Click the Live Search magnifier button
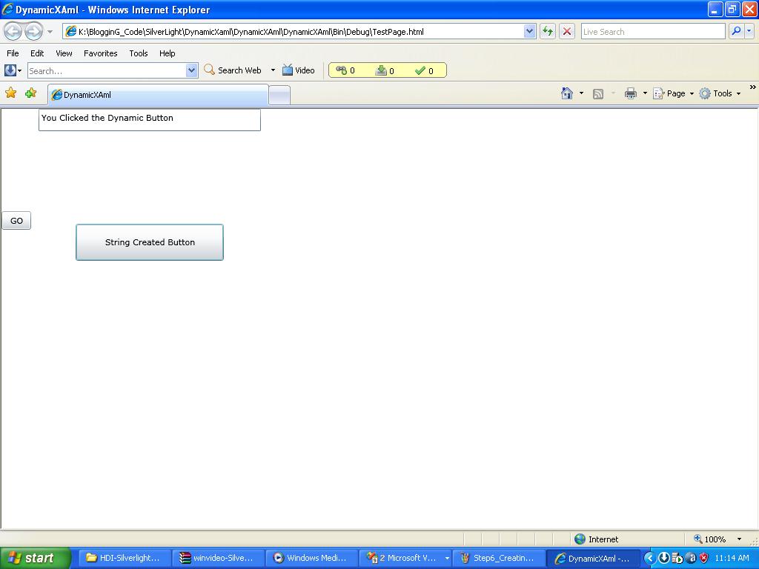Image resolution: width=759 pixels, height=569 pixels. pos(736,31)
